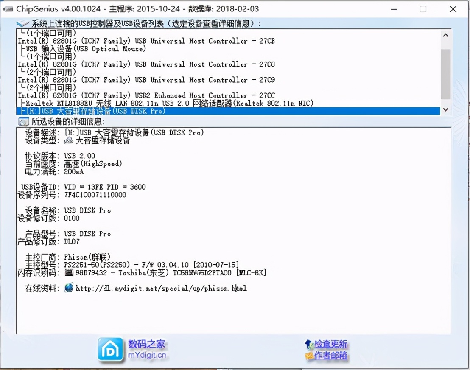
Task: Click the product revision DL07 value
Action: pyautogui.click(x=72, y=241)
